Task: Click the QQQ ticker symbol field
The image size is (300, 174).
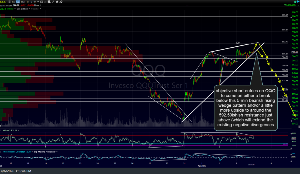Action: click(x=3, y=2)
